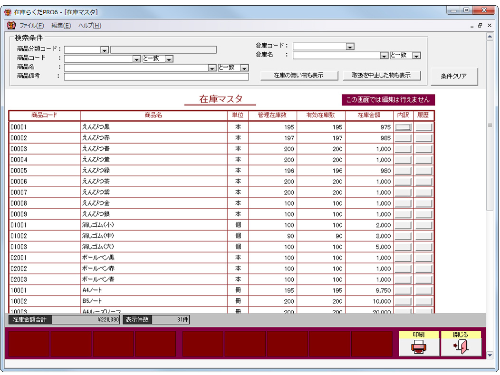Click the app icon in the menu bar
This screenshot has height=375, width=500.
point(11,25)
